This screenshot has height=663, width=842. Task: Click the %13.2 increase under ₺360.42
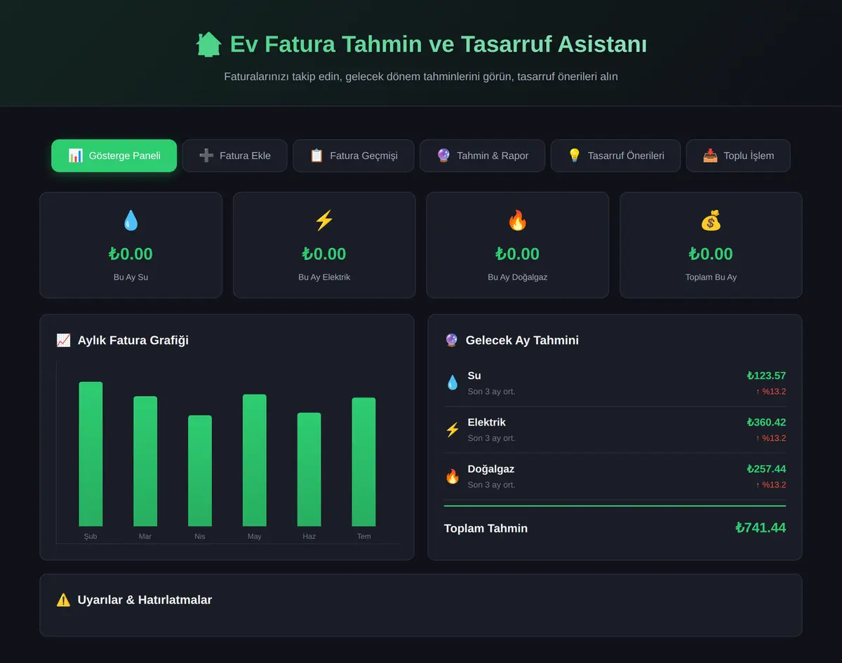pos(770,438)
